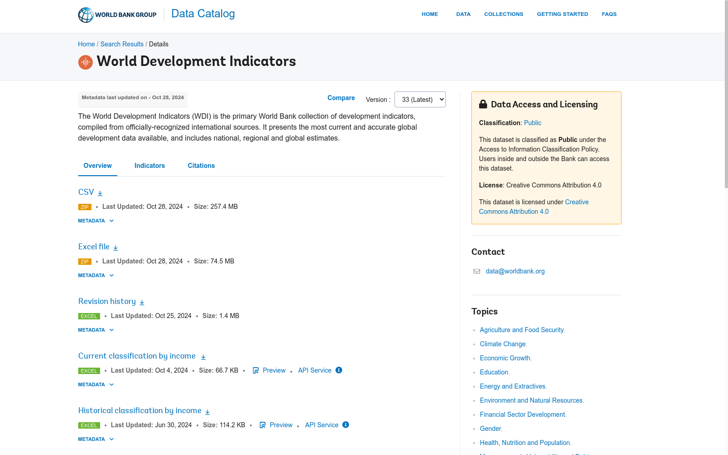728x455 pixels.
Task: Click Search Results in the breadcrumb
Action: tap(121, 44)
